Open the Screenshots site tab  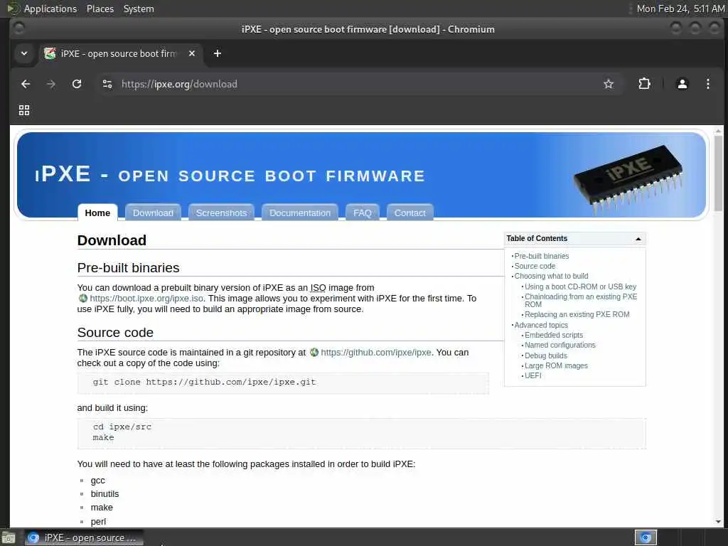pyautogui.click(x=221, y=213)
